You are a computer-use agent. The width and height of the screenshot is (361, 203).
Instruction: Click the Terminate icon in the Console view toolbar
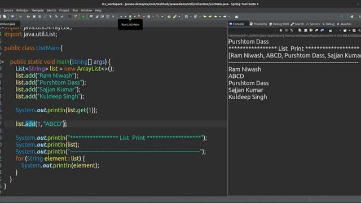[281, 30]
